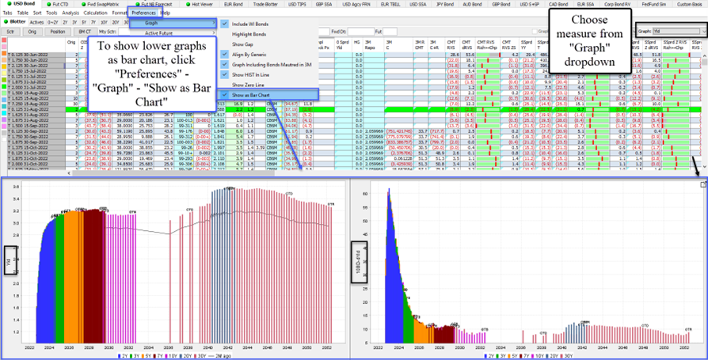Click the Orig button
708x360 pixels.
point(32,32)
